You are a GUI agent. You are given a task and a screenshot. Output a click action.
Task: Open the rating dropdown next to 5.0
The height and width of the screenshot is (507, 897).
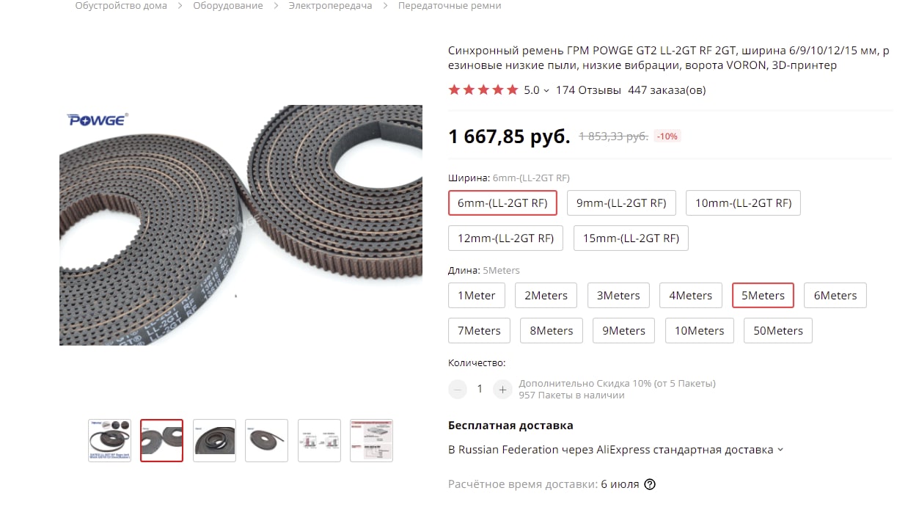[x=546, y=91]
